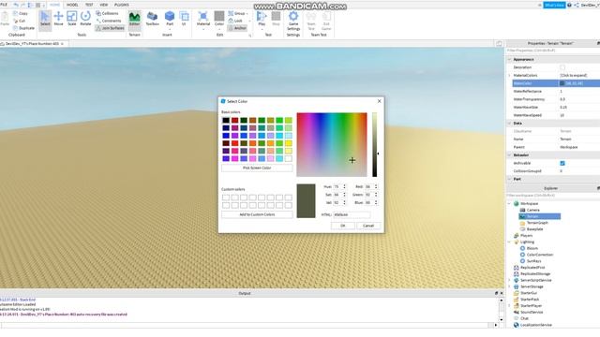Click the Lock tool icon
Screen dimensions: 600x337
[x=231, y=21]
